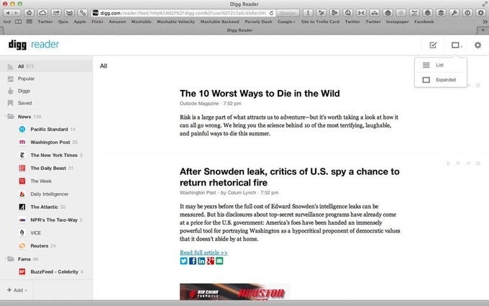Click the digg reader logo
The width and height of the screenshot is (489, 306).
34,45
